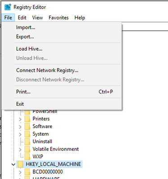Select the Volatile Environment tree label

(56, 149)
